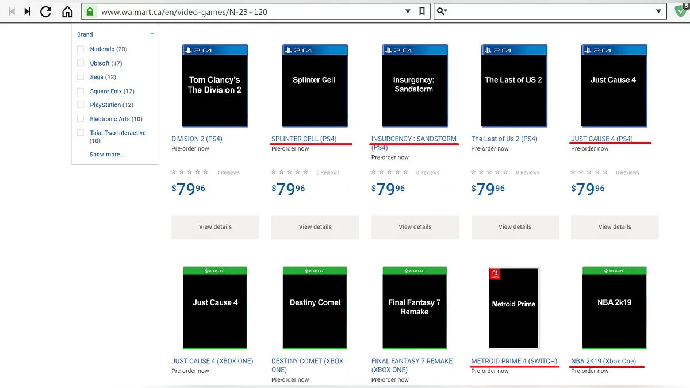The height and width of the screenshot is (388, 690).
Task: Open the browser home page
Action: tap(67, 11)
